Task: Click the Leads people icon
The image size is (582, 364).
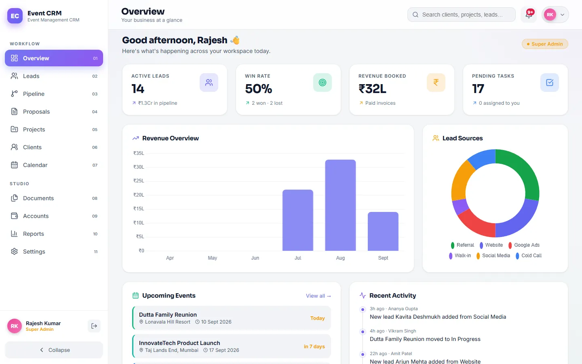Action: coord(15,76)
